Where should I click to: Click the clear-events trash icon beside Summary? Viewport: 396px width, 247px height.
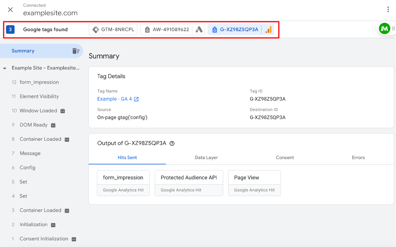[x=76, y=51]
